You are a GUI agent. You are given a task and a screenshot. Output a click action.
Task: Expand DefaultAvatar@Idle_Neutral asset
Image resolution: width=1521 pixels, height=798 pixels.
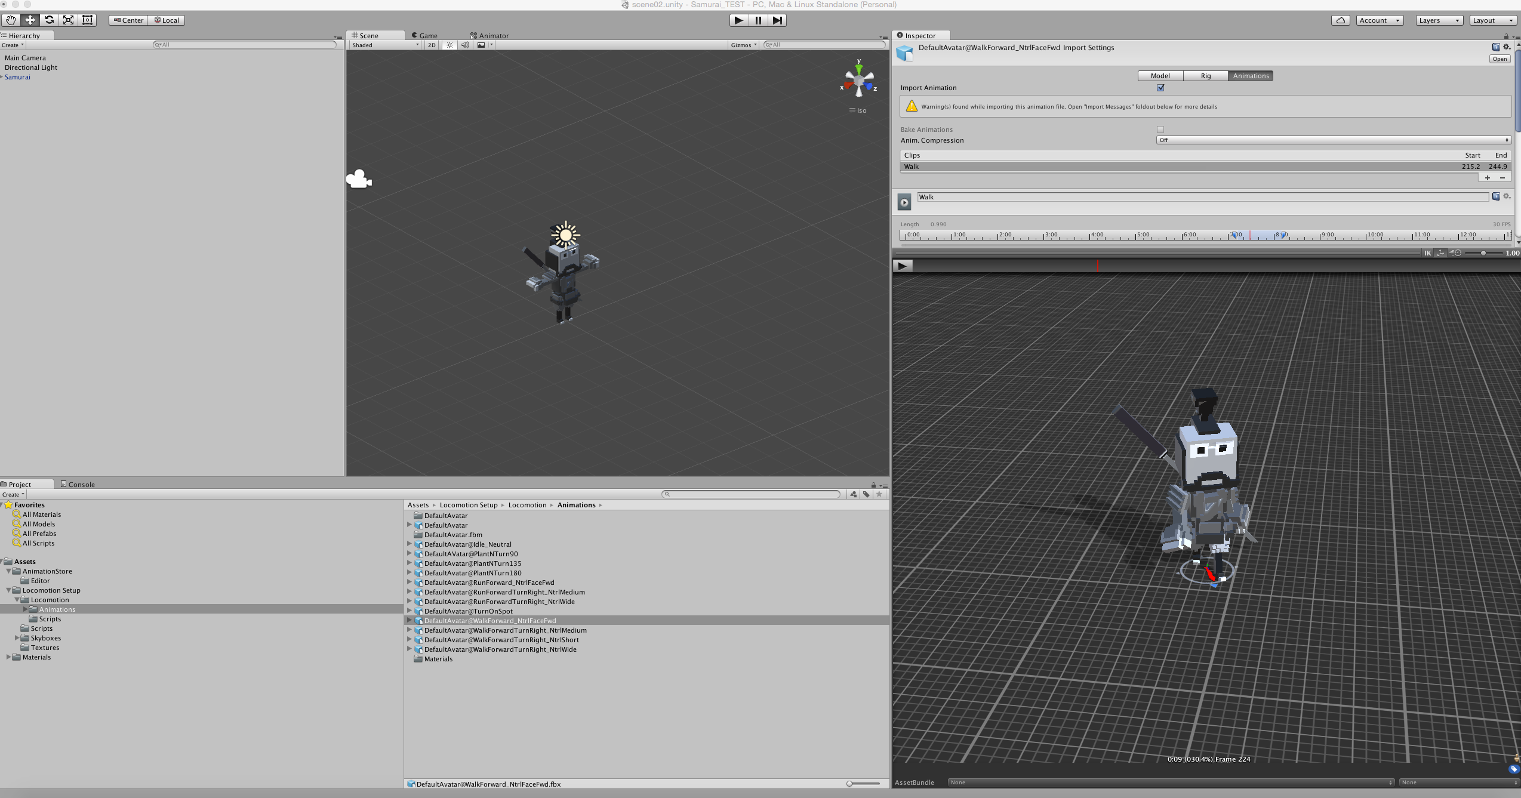410,544
